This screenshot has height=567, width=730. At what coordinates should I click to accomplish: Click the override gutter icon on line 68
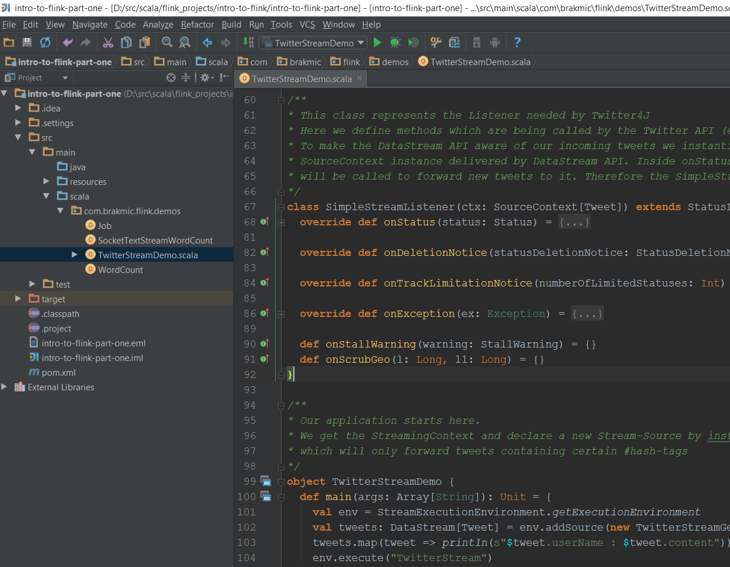point(264,221)
